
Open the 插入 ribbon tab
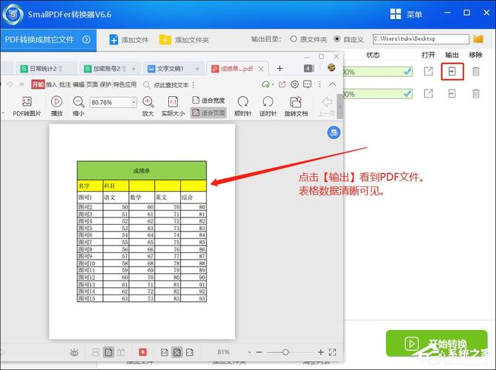pos(51,84)
